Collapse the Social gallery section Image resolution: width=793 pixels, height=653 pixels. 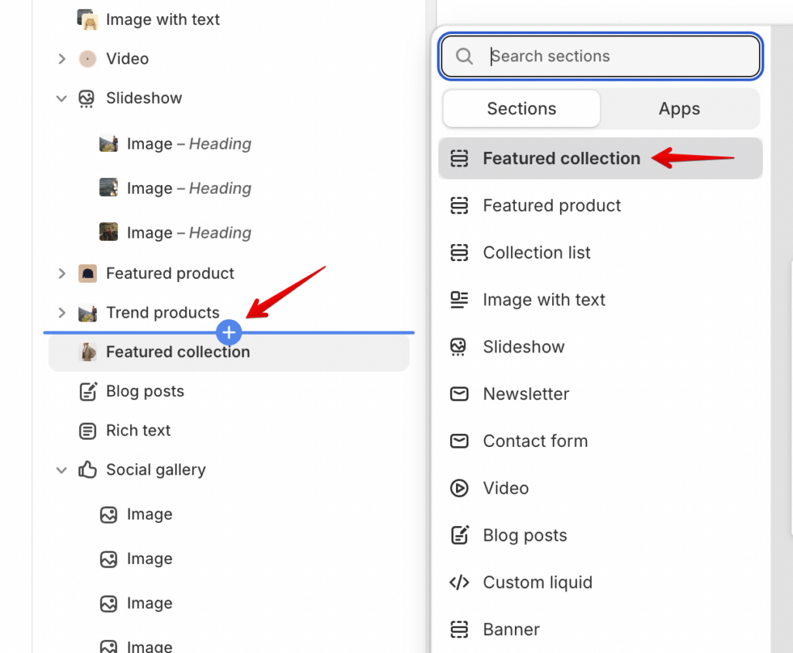coord(61,470)
